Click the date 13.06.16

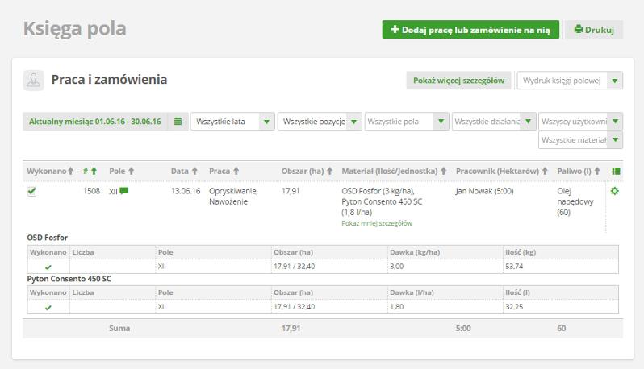(186, 191)
